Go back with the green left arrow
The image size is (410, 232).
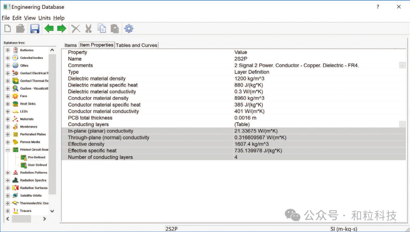(49, 28)
